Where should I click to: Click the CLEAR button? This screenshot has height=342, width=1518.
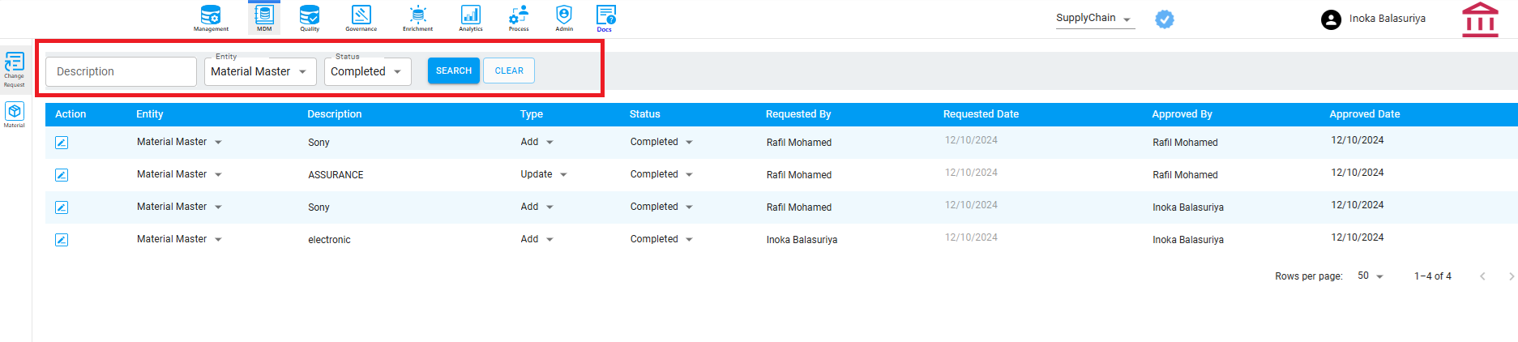tap(509, 71)
